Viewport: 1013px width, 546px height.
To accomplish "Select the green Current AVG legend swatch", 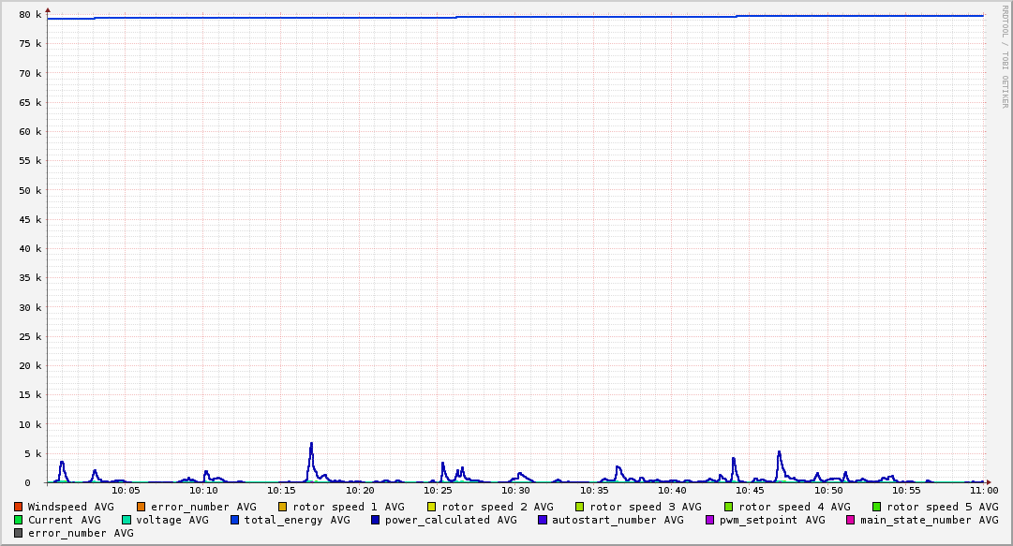I will coord(19,520).
